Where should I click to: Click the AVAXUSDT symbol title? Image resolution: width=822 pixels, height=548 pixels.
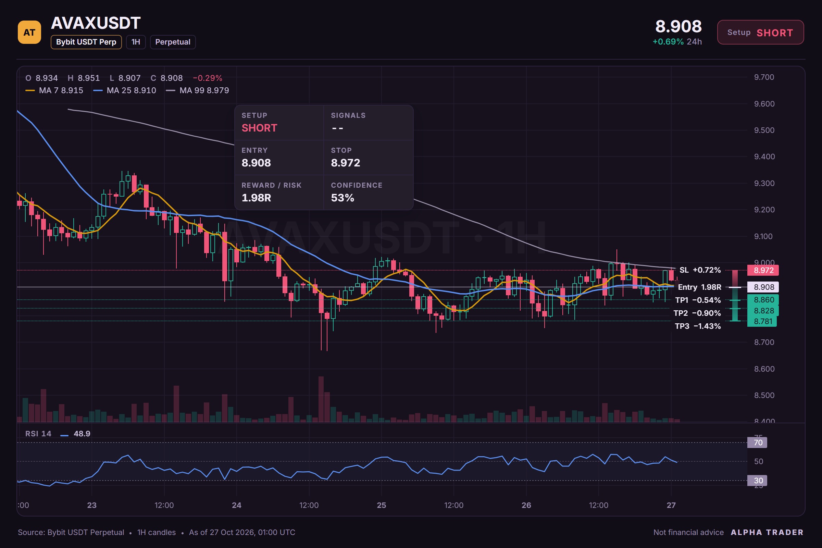coord(96,23)
